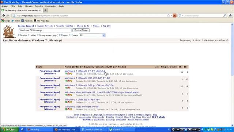Image resolution: width=234 pixels, height=132 pixels.
Task: Select The Pirate Bay browser tab
Action: (x=22, y=10)
